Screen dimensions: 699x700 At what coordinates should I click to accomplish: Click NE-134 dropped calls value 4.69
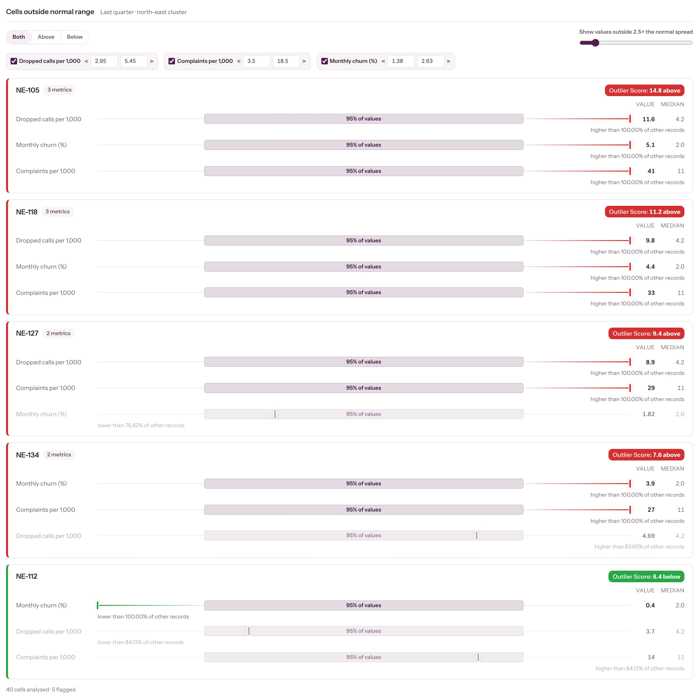pos(648,536)
